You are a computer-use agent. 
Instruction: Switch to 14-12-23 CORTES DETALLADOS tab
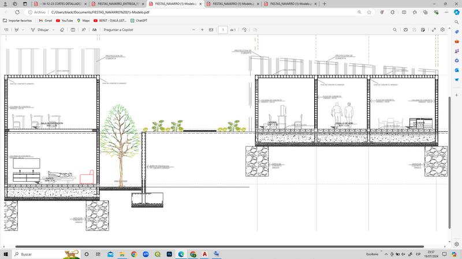click(61, 4)
